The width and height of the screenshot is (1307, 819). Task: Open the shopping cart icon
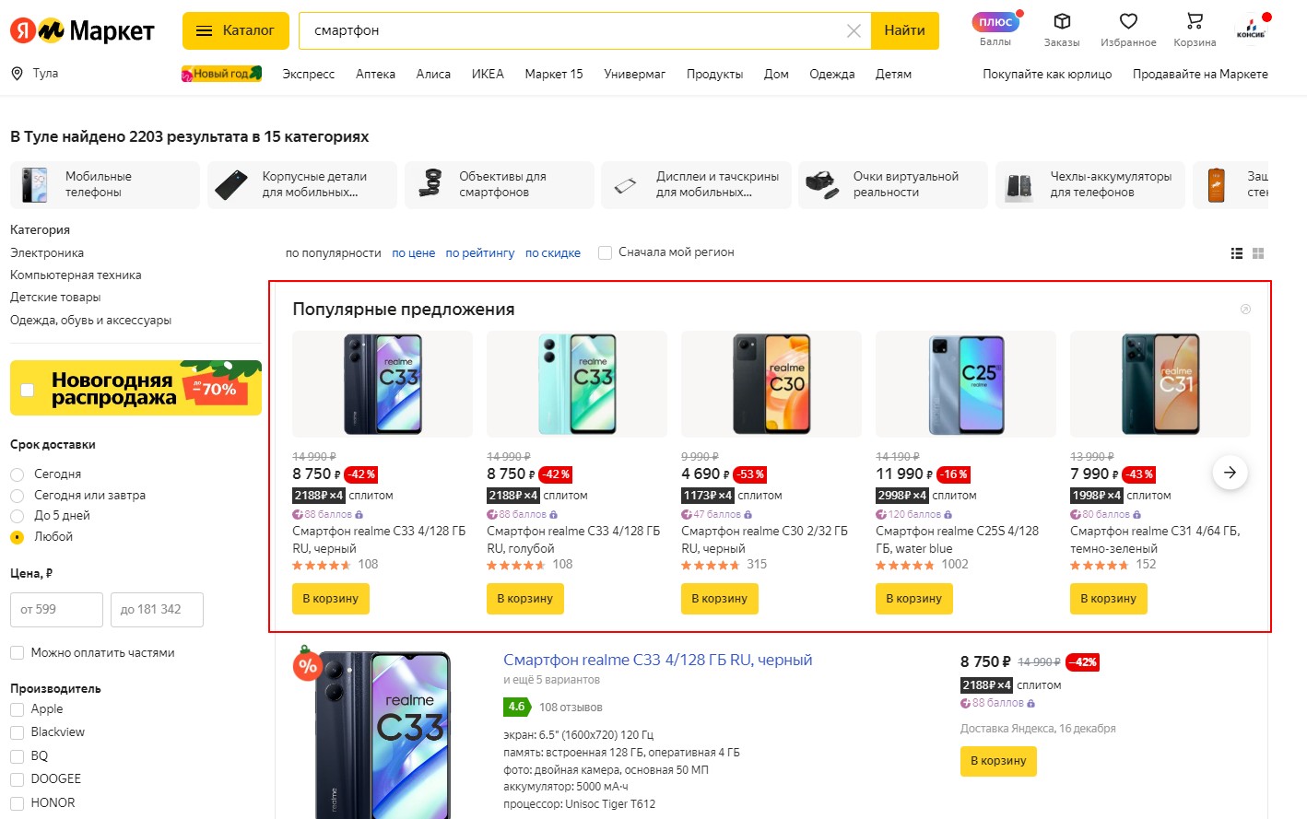(1195, 21)
